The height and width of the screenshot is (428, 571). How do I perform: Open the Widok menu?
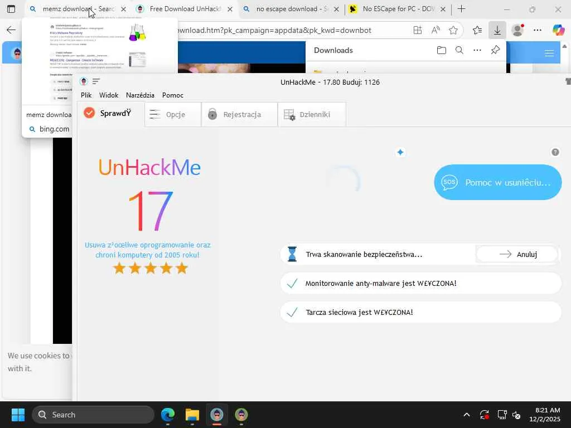point(109,95)
